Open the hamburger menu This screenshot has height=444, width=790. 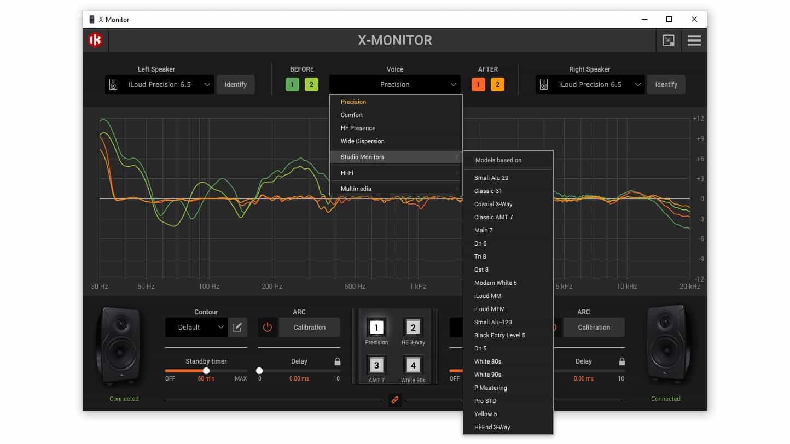pyautogui.click(x=694, y=40)
